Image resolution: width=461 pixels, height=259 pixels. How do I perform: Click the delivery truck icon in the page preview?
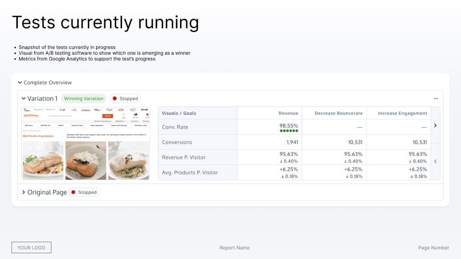[x=135, y=115]
